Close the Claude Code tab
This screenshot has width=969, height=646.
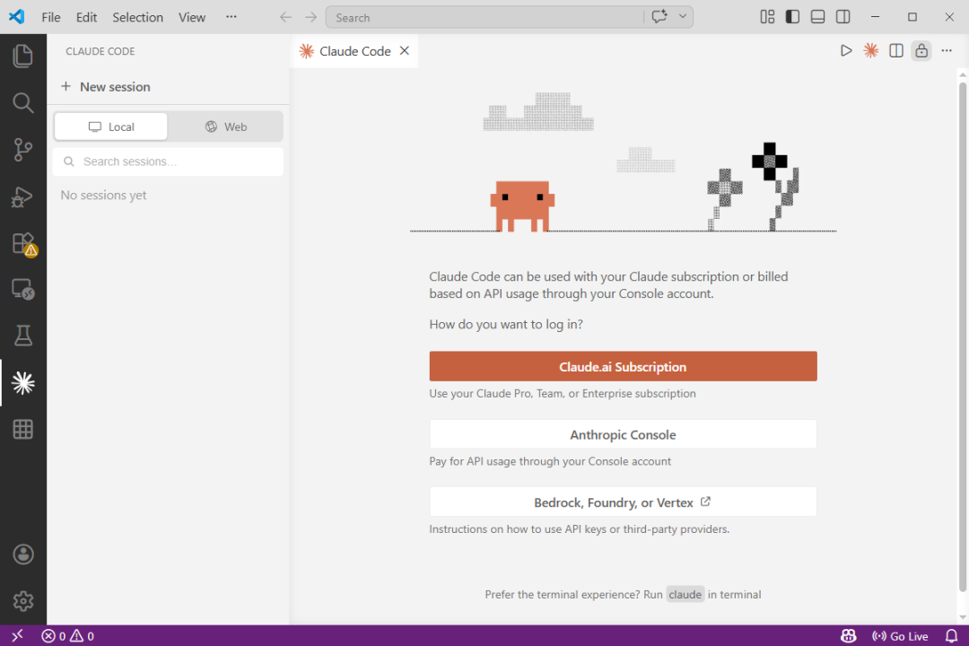pos(404,50)
